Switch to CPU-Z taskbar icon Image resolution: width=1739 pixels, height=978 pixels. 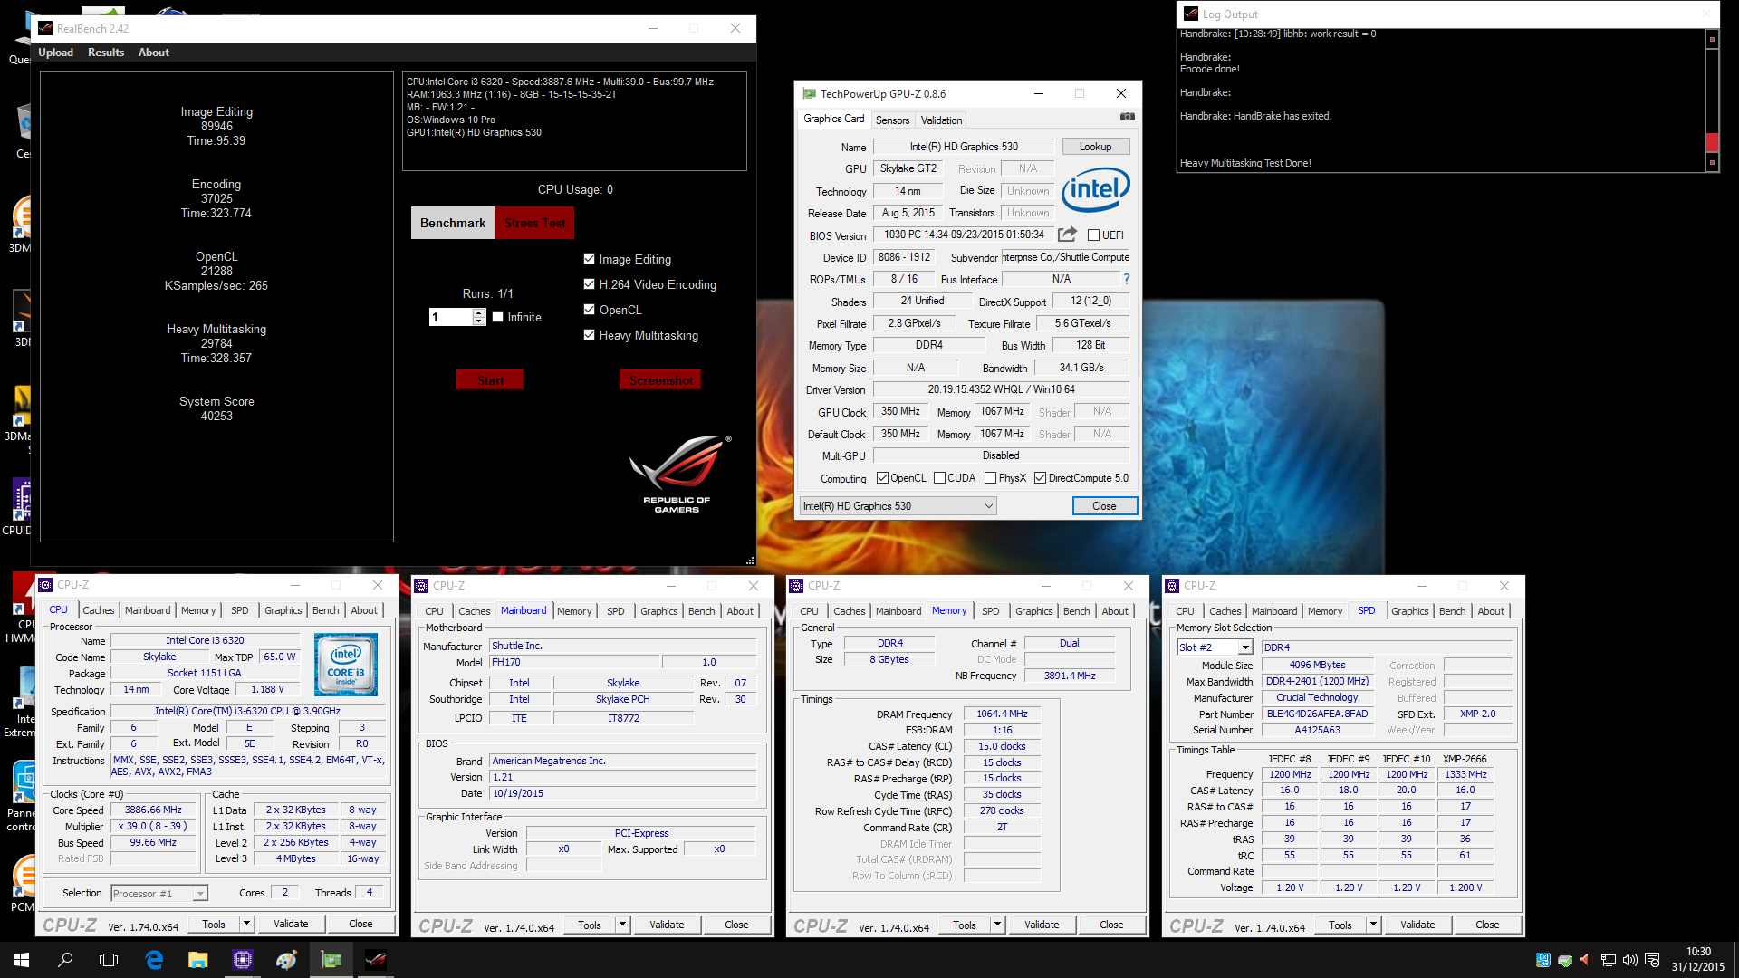pos(242,960)
